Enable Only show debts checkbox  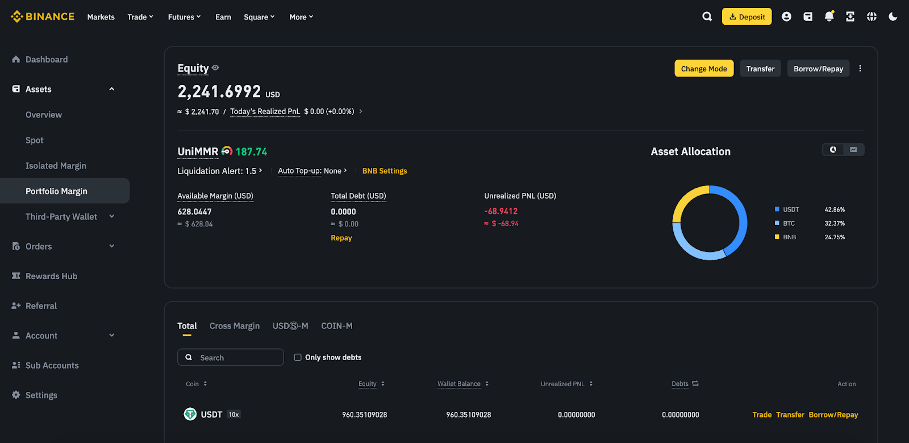pos(298,357)
